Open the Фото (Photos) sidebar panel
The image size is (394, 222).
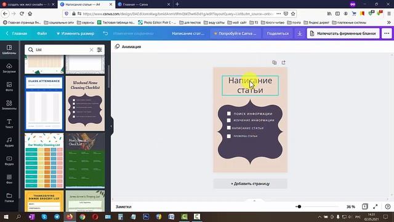point(9,86)
